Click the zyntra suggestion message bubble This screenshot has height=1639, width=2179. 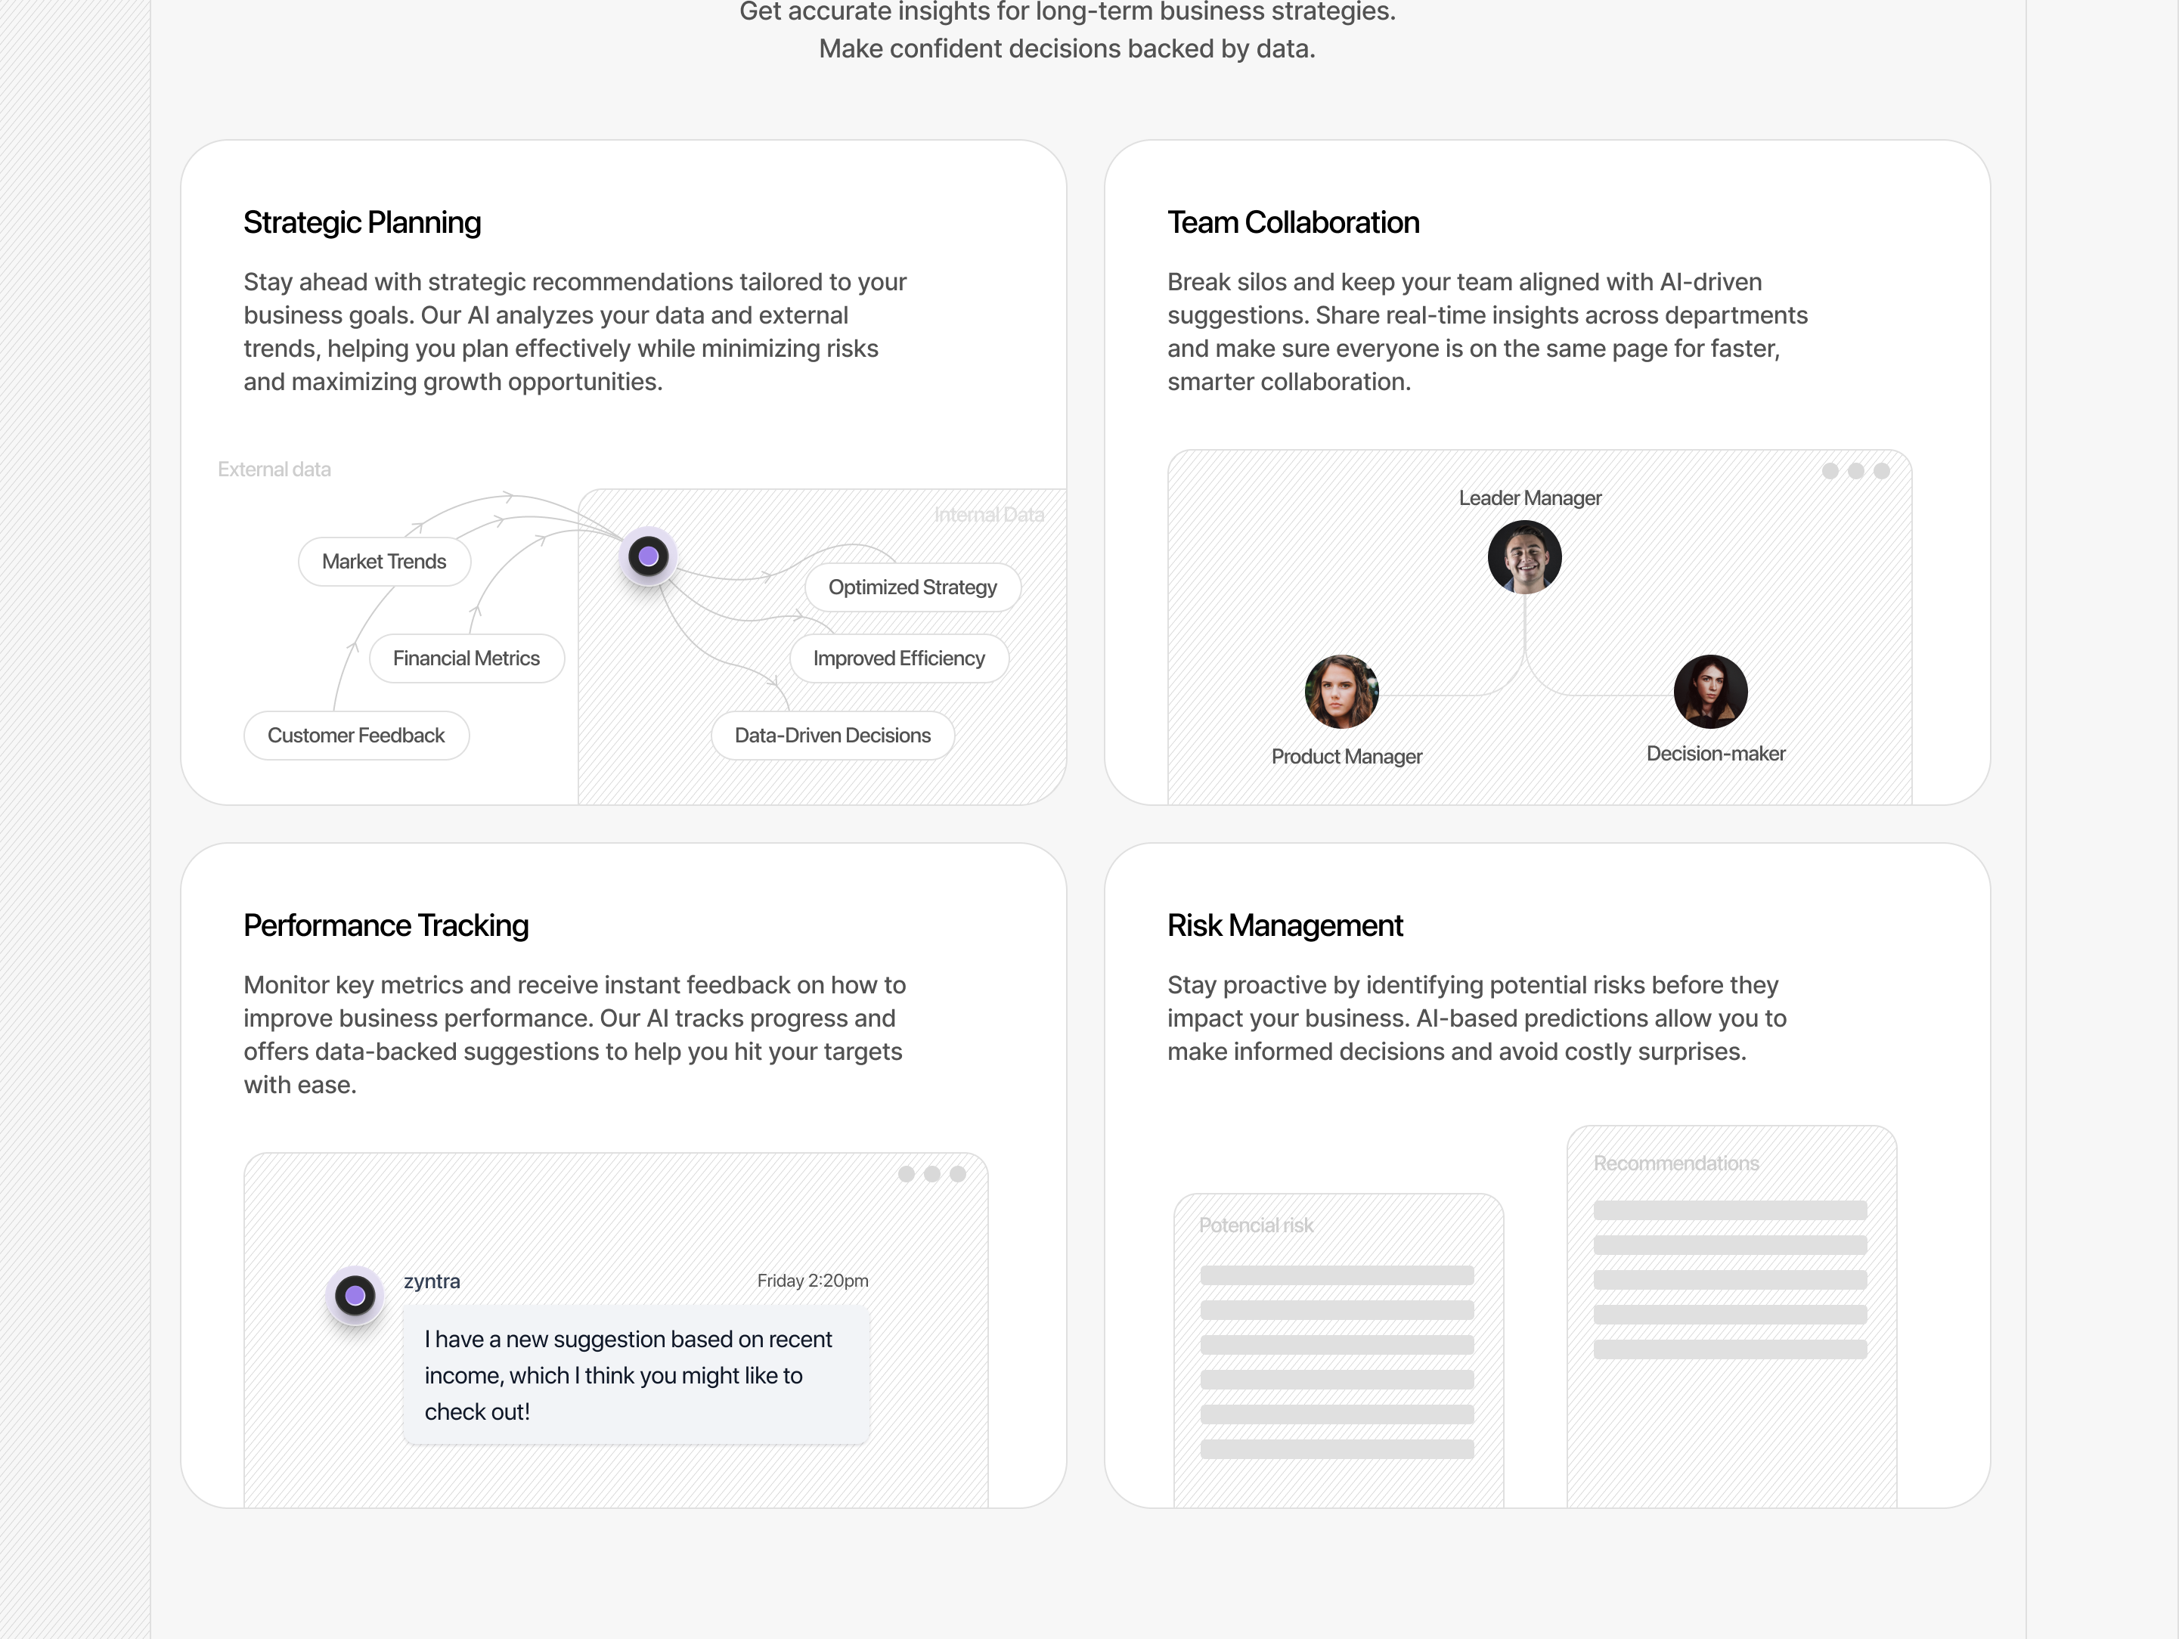pos(635,1375)
